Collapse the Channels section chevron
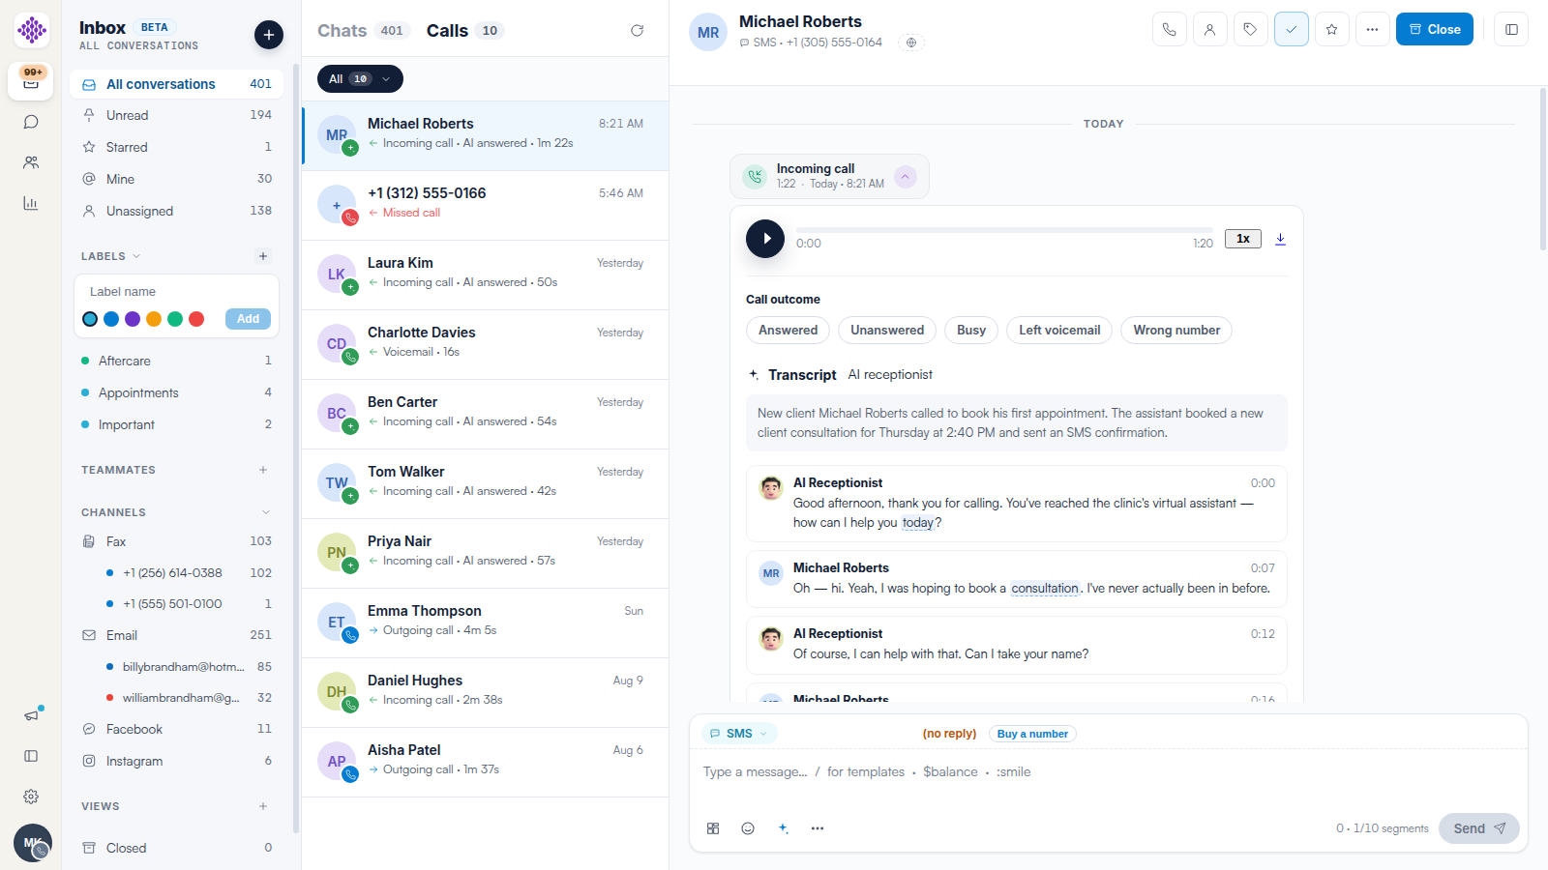The width and height of the screenshot is (1548, 870). tap(266, 512)
